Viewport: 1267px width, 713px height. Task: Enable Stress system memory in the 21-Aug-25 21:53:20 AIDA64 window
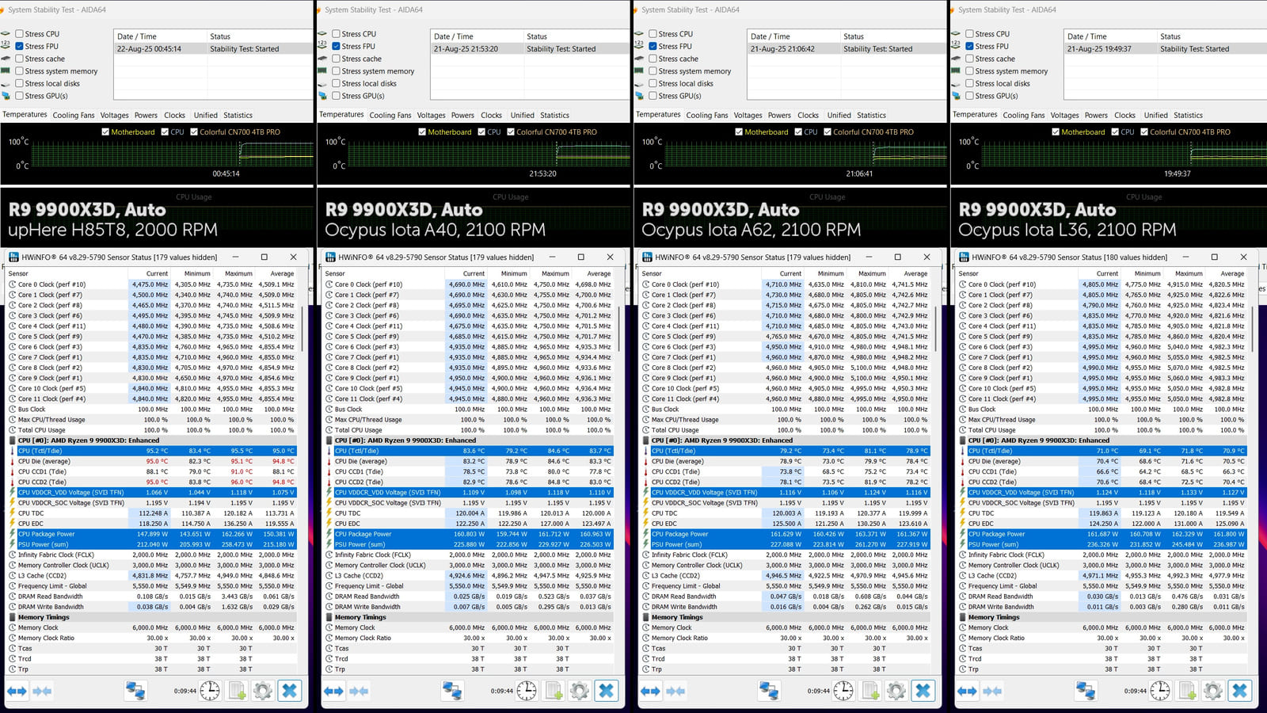click(x=335, y=71)
